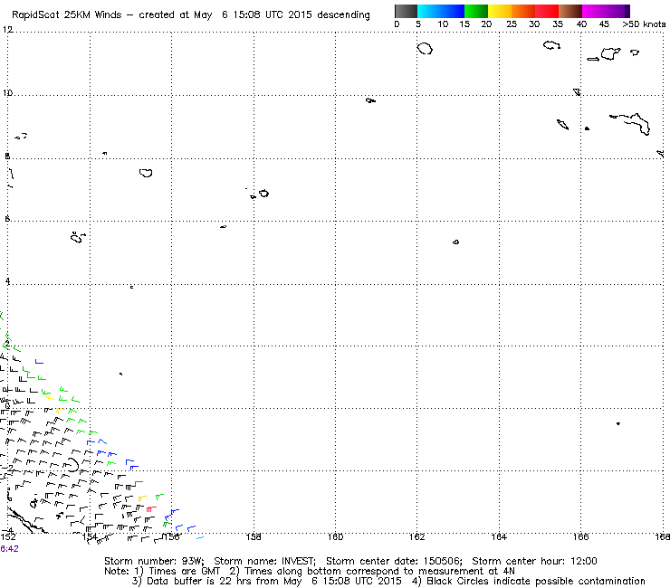Click the "30" legend scale label
Image resolution: width=670 pixels, height=588 pixels.
(x=534, y=24)
